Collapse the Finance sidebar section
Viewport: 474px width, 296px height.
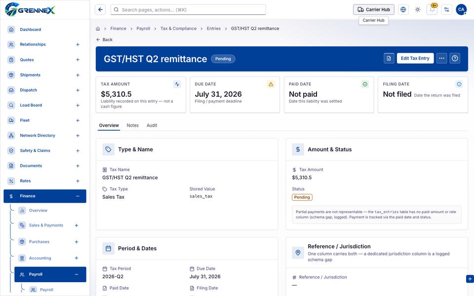click(78, 196)
